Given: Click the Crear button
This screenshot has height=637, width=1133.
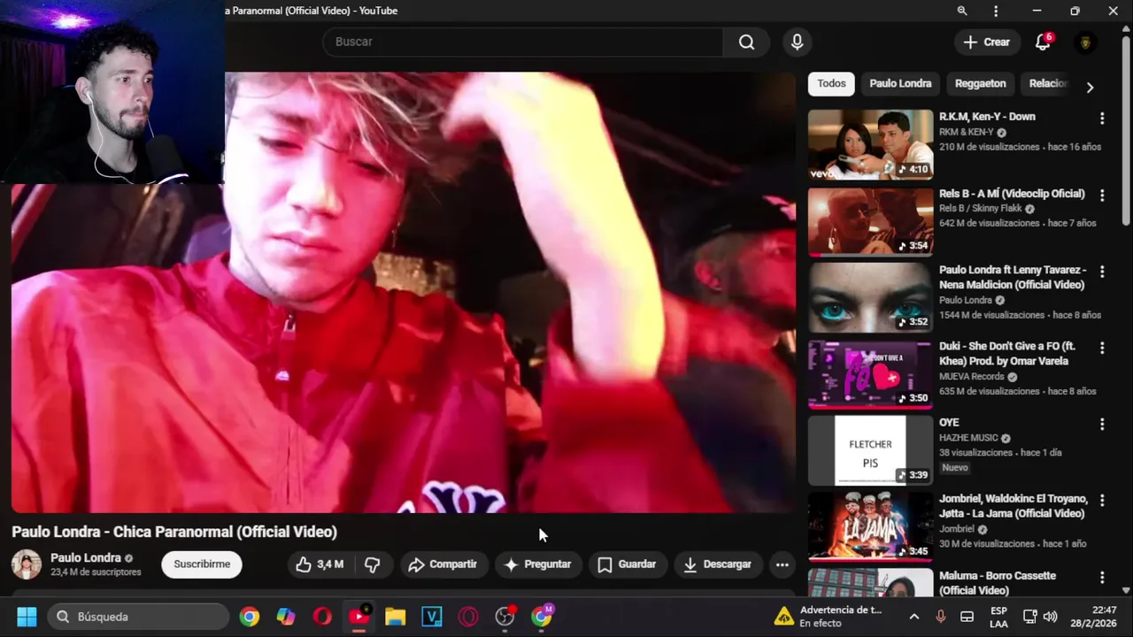Looking at the screenshot, I should coord(986,42).
